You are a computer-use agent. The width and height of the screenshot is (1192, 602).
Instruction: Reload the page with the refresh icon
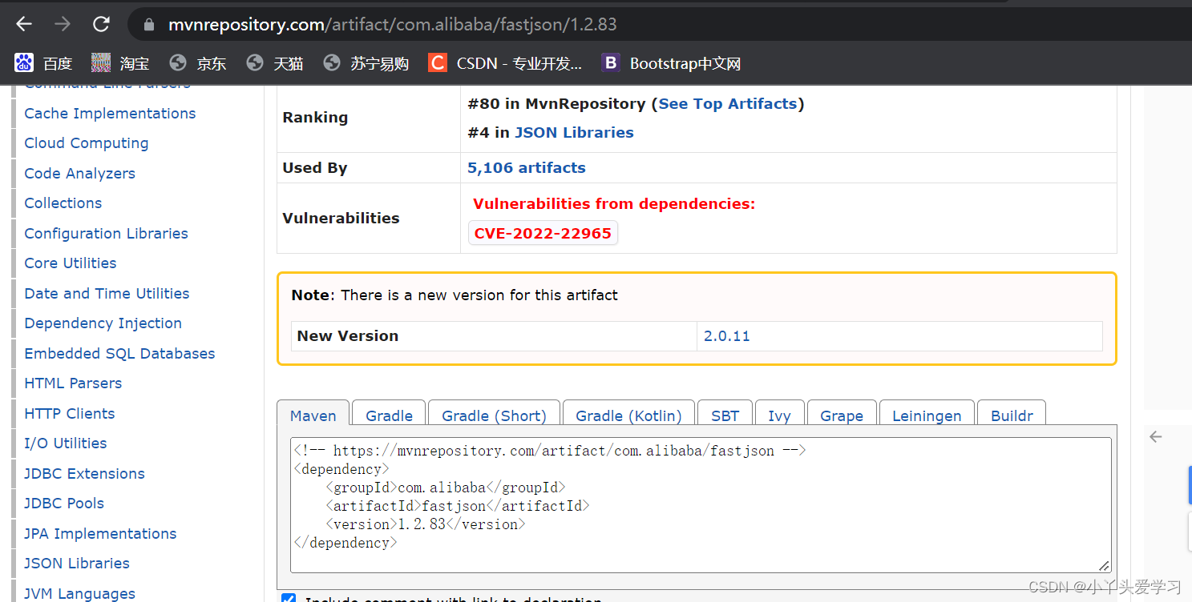tap(101, 24)
